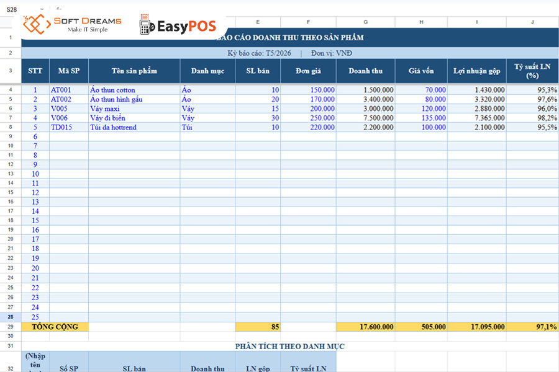The width and height of the screenshot is (559, 372).
Task: Select column F header
Action: [308, 22]
